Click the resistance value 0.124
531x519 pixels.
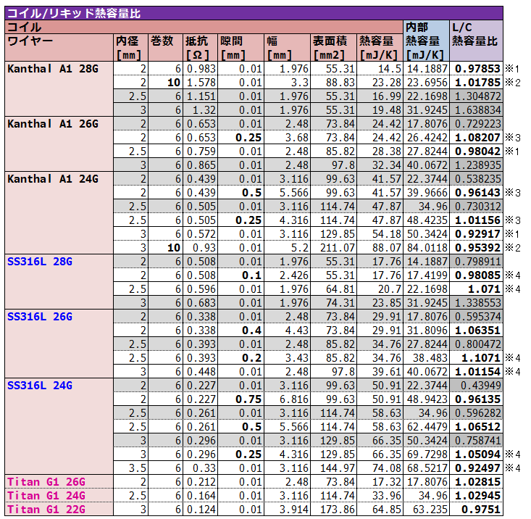pos(200,510)
